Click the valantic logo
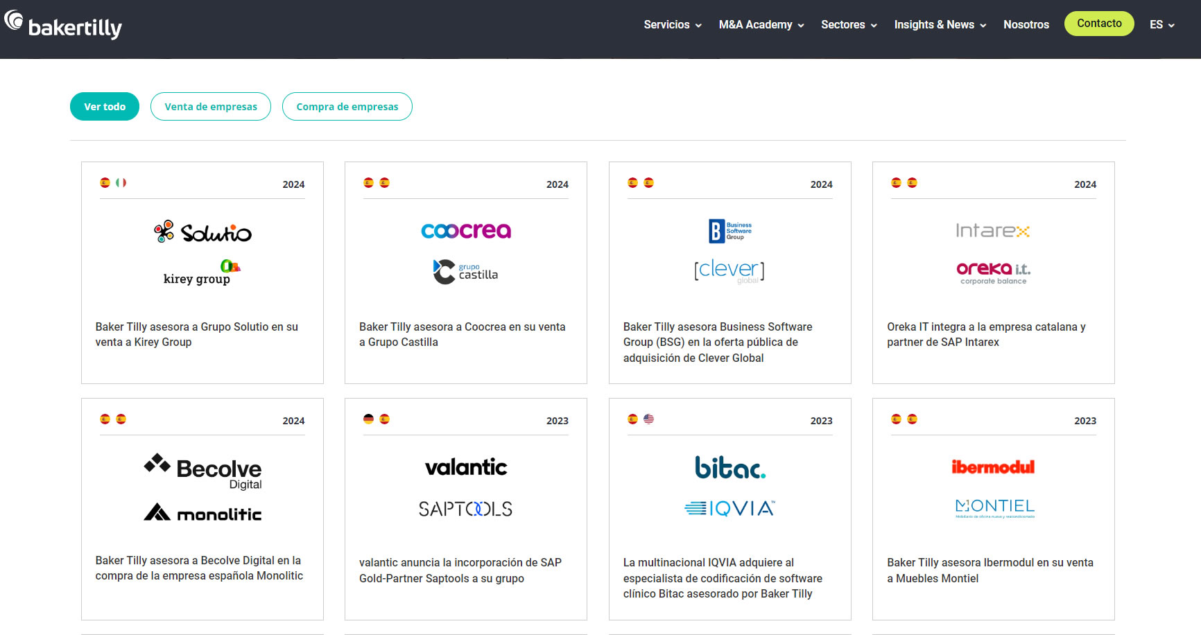The image size is (1201, 635). tap(466, 467)
